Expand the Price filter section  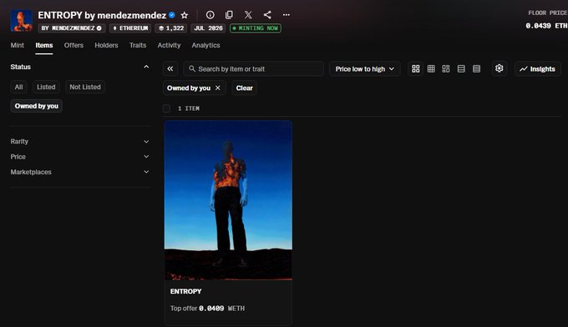click(80, 157)
